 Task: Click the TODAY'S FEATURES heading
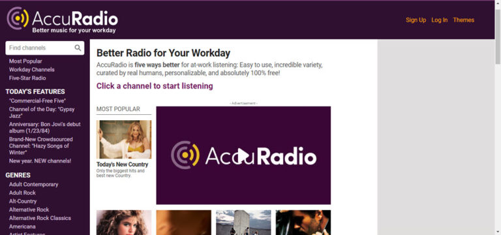click(x=35, y=91)
